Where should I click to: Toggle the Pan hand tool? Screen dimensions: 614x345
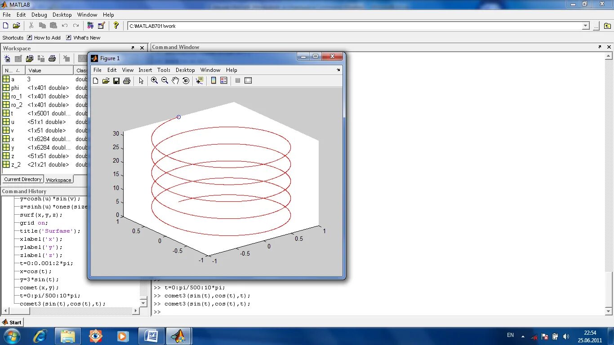tap(175, 80)
